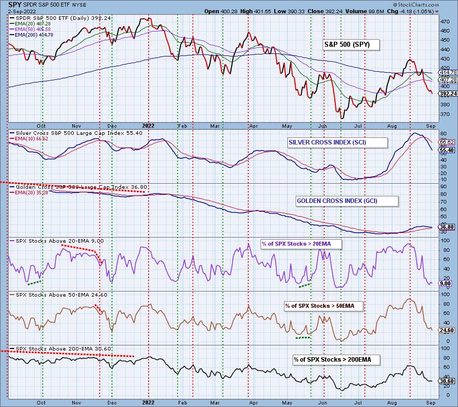Click the SPY ticker symbol heading
The image size is (458, 407).
point(15,5)
